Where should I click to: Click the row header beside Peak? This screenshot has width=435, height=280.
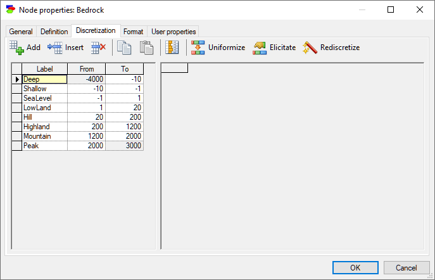pyautogui.click(x=17, y=146)
